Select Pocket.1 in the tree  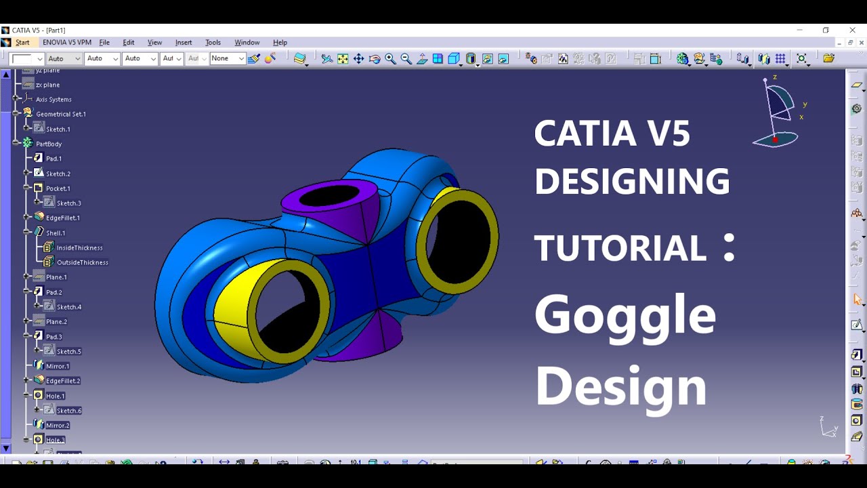click(58, 188)
